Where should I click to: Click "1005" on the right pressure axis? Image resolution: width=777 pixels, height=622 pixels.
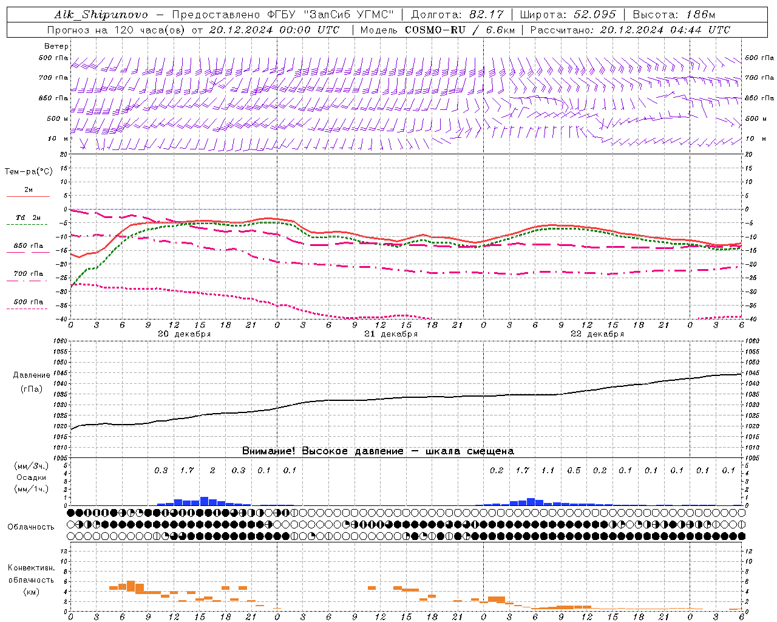click(752, 457)
